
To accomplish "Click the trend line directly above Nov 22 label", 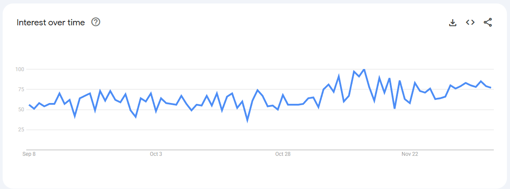I will pyautogui.click(x=410, y=103).
